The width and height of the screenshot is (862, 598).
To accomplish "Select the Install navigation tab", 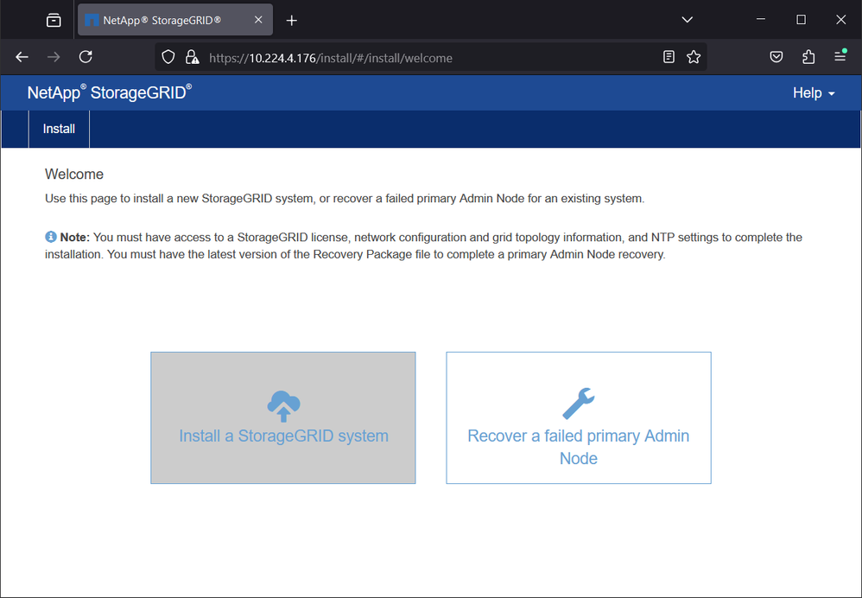I will [x=59, y=129].
